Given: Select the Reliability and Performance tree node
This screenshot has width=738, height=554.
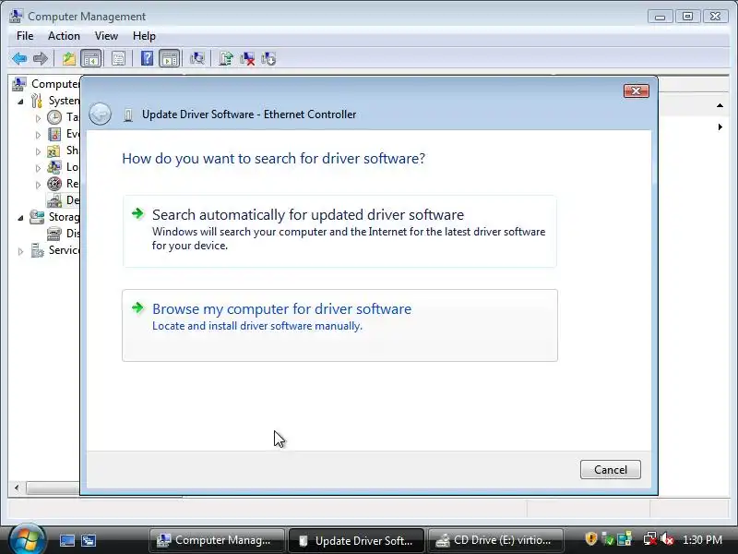Looking at the screenshot, I should pos(63,184).
